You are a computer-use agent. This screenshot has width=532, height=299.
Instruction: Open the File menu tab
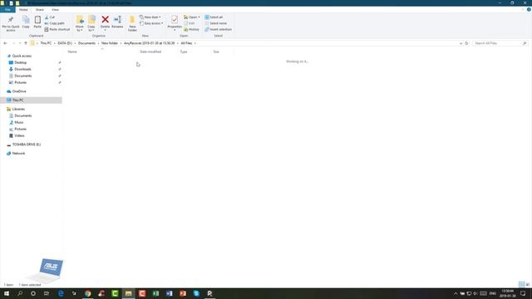click(x=7, y=10)
